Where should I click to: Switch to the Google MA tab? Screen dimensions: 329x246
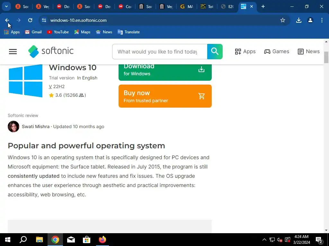click(x=186, y=6)
